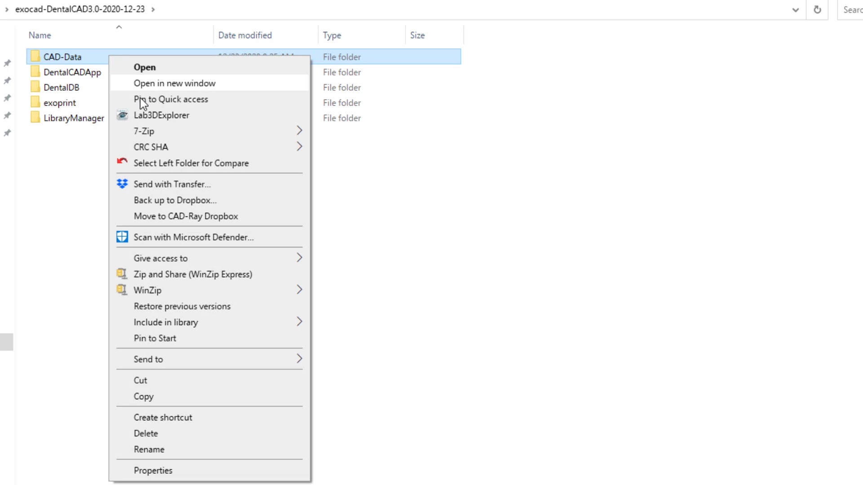The height and width of the screenshot is (485, 863).
Task: Click into the Search box
Action: coord(850,9)
